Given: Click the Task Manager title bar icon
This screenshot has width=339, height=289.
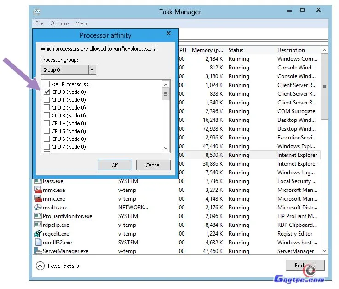Looking at the screenshot, I should pos(37,12).
